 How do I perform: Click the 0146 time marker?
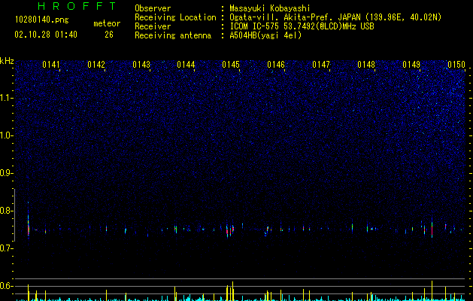click(276, 65)
